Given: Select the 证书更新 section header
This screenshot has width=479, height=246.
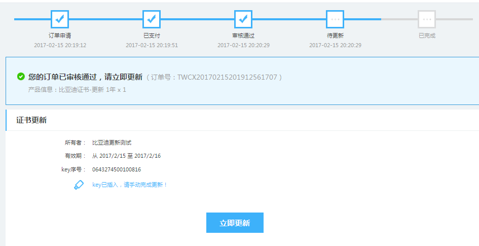Looking at the screenshot, I should point(31,120).
